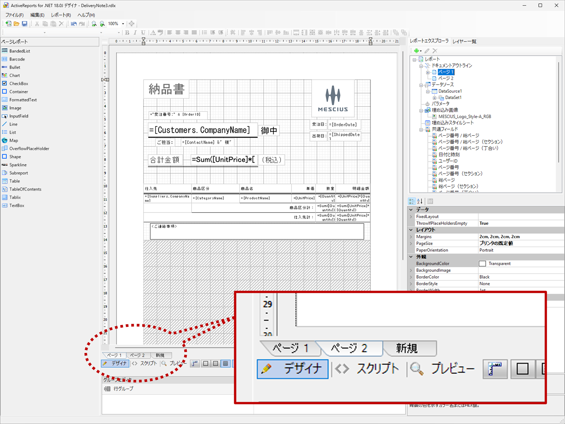Screen dimensions: 565x424
Task: Select the Tablix control in the toolbox
Action: (15, 197)
